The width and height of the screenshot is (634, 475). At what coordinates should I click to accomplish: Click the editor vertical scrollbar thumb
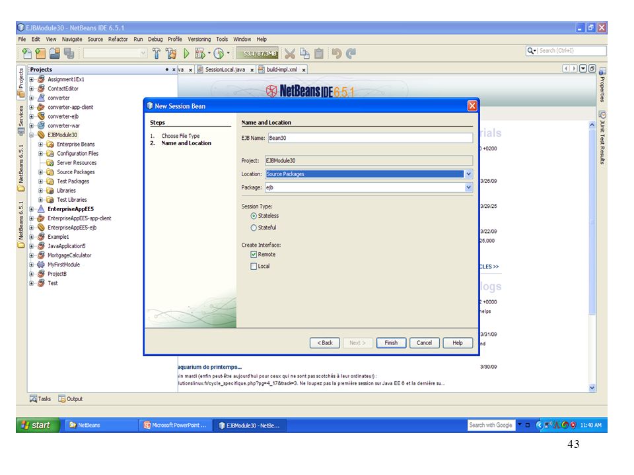592,222
